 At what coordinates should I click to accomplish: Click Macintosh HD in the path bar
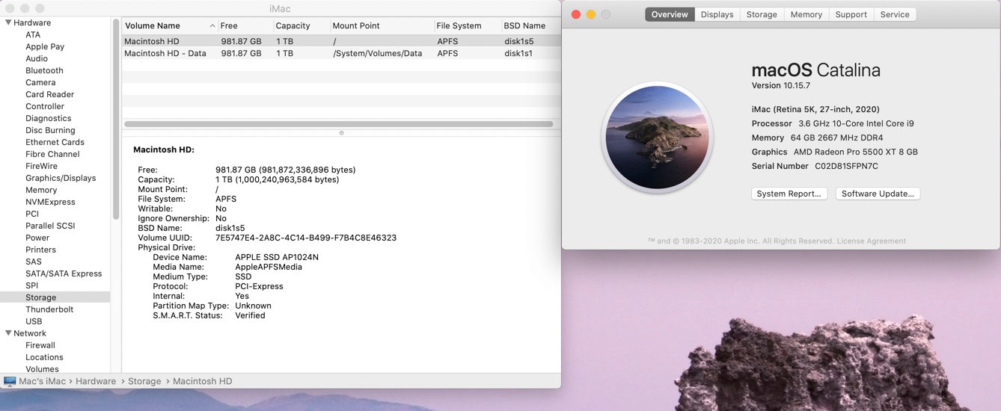[203, 381]
